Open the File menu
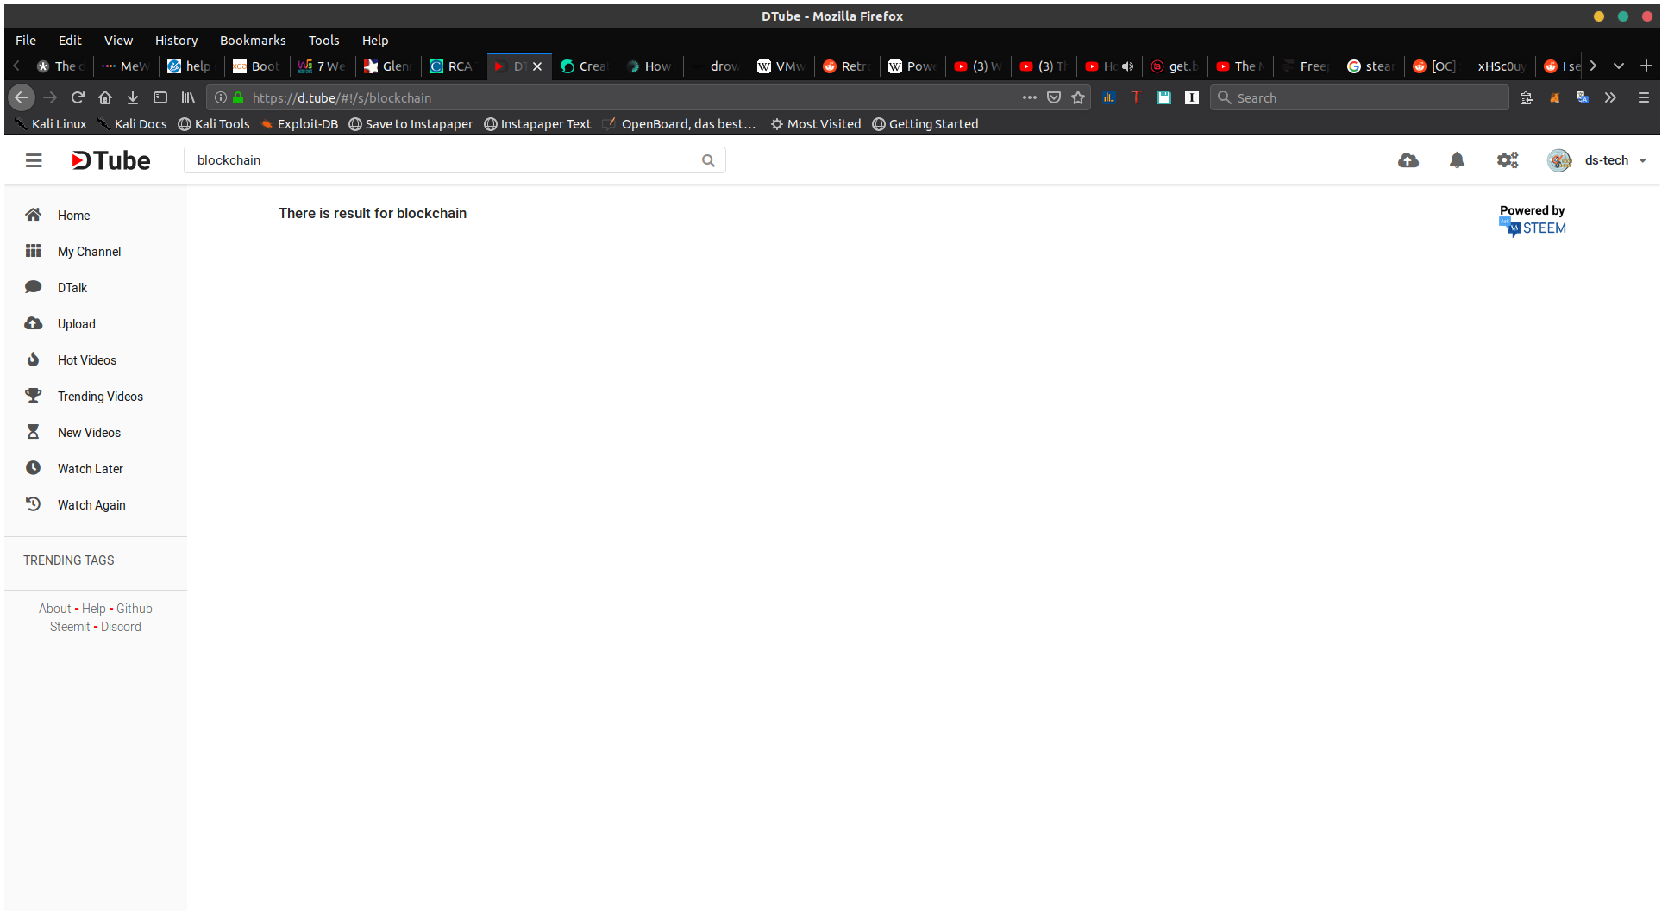Image resolution: width=1668 pixels, height=919 pixels. click(x=26, y=41)
